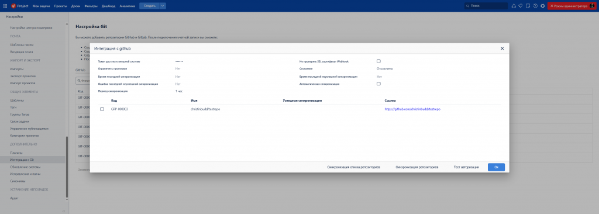Viewport: 599px width, 214px height.
Task: Open 'Аналитика' in top menu
Action: pos(127,6)
